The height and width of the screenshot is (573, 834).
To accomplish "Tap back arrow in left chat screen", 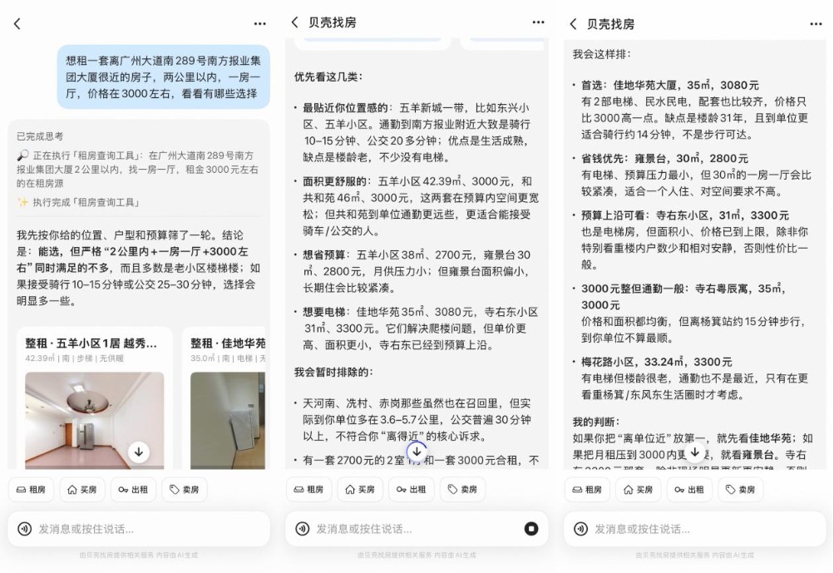I will click(17, 24).
